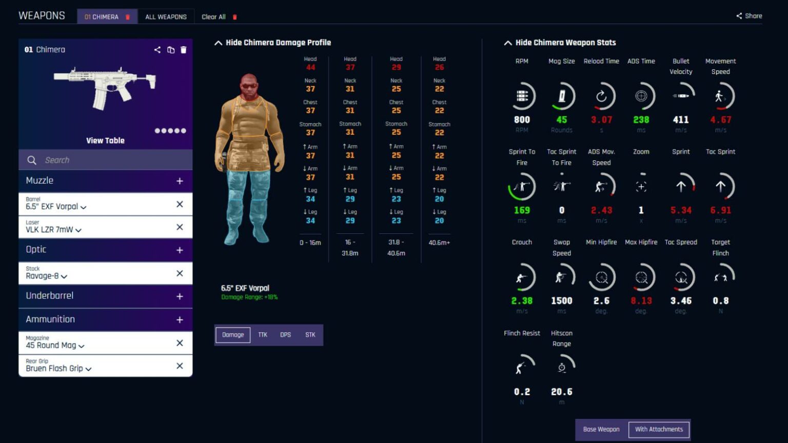Click the View Table link
788x443 pixels.
point(105,140)
